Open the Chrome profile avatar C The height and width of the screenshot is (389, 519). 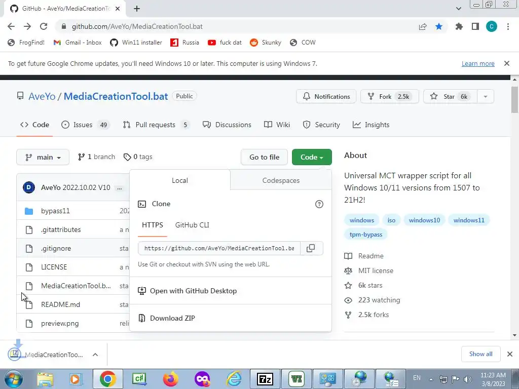[492, 26]
